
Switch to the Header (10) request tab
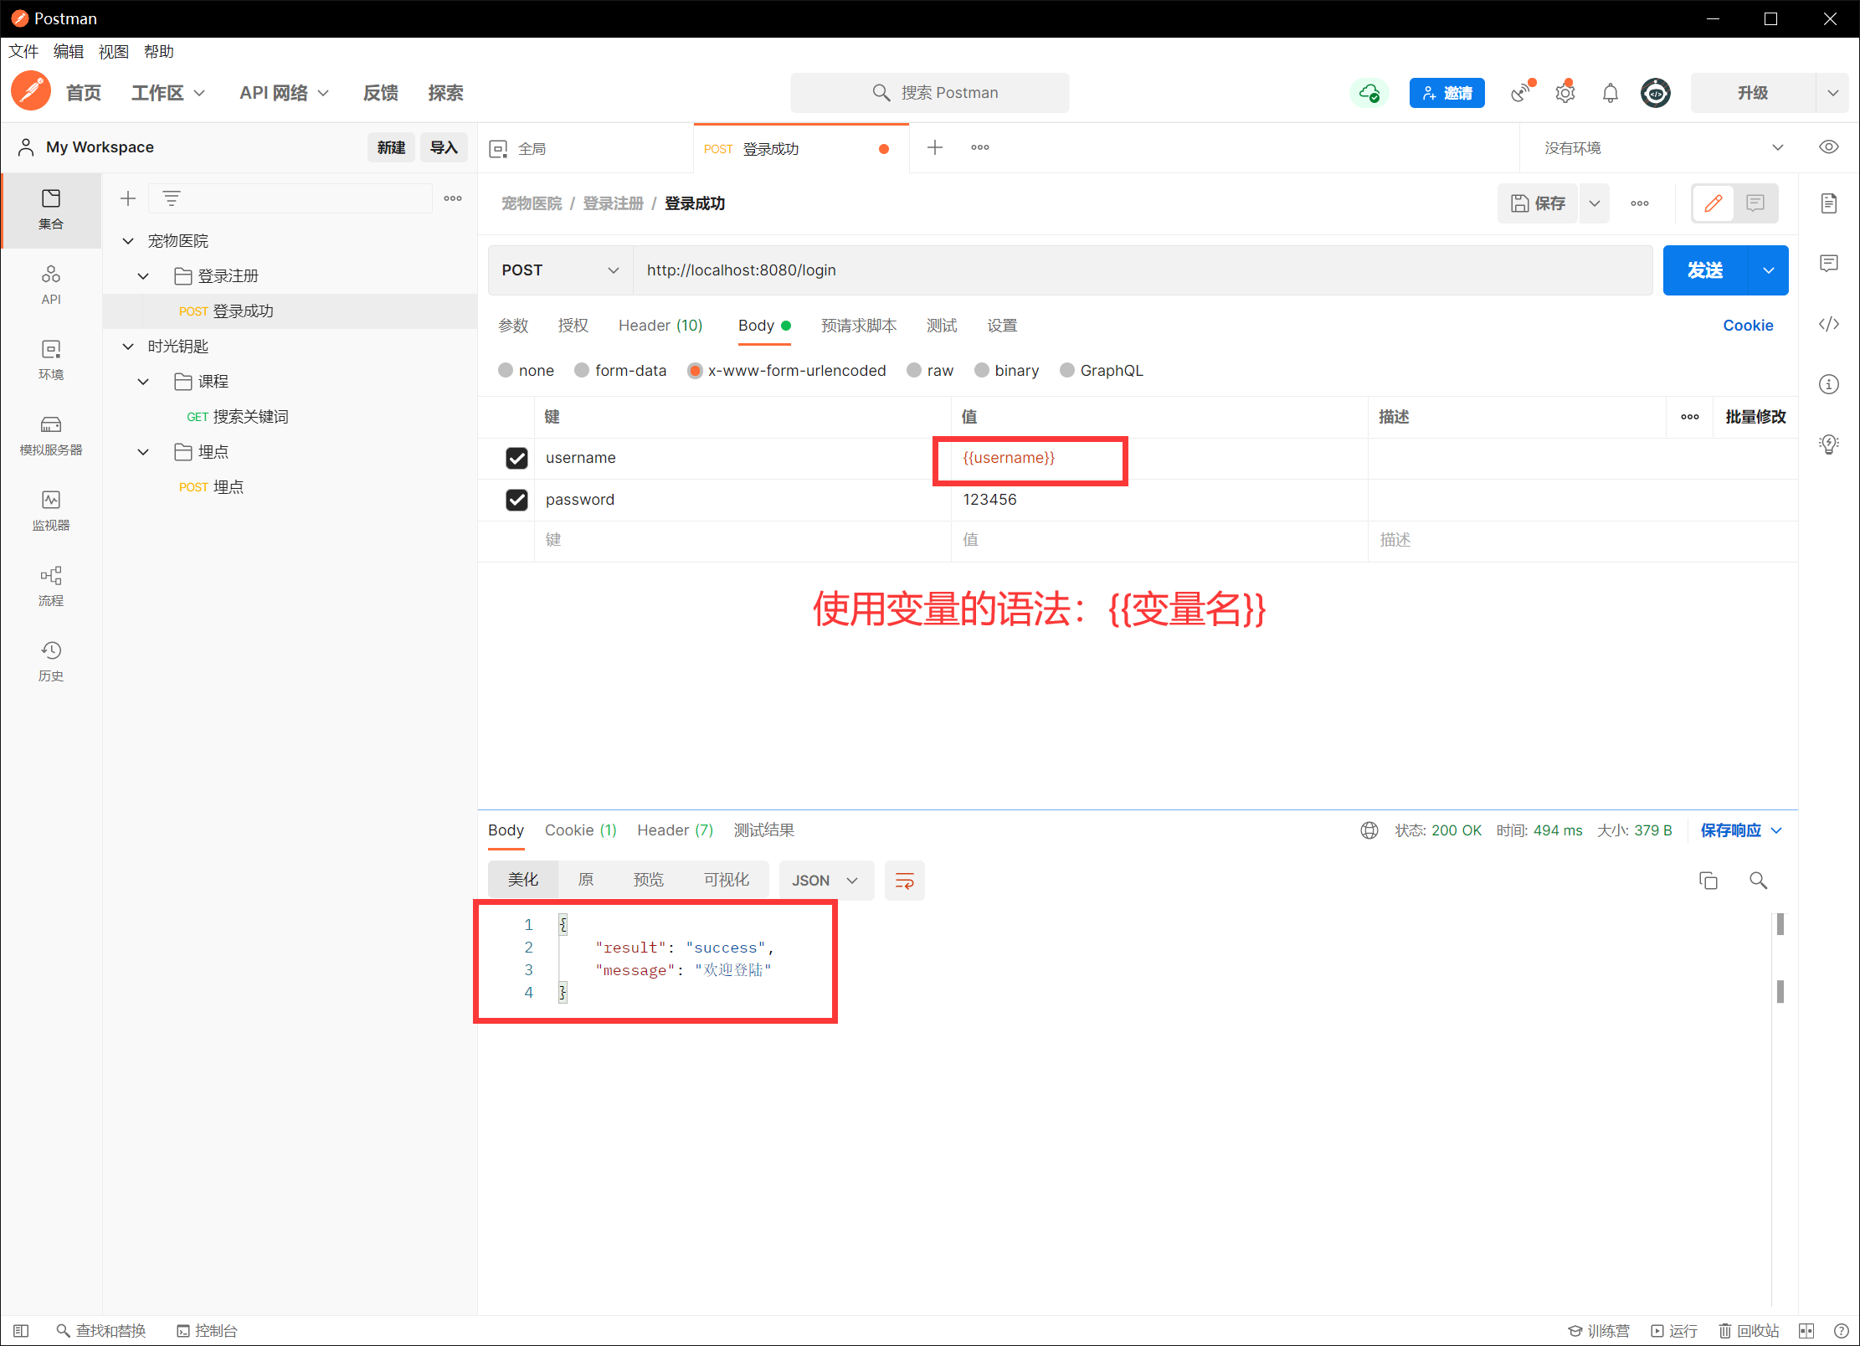pos(660,326)
